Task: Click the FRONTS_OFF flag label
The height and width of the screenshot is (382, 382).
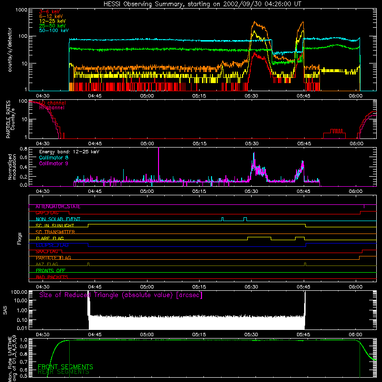Action: (51, 271)
